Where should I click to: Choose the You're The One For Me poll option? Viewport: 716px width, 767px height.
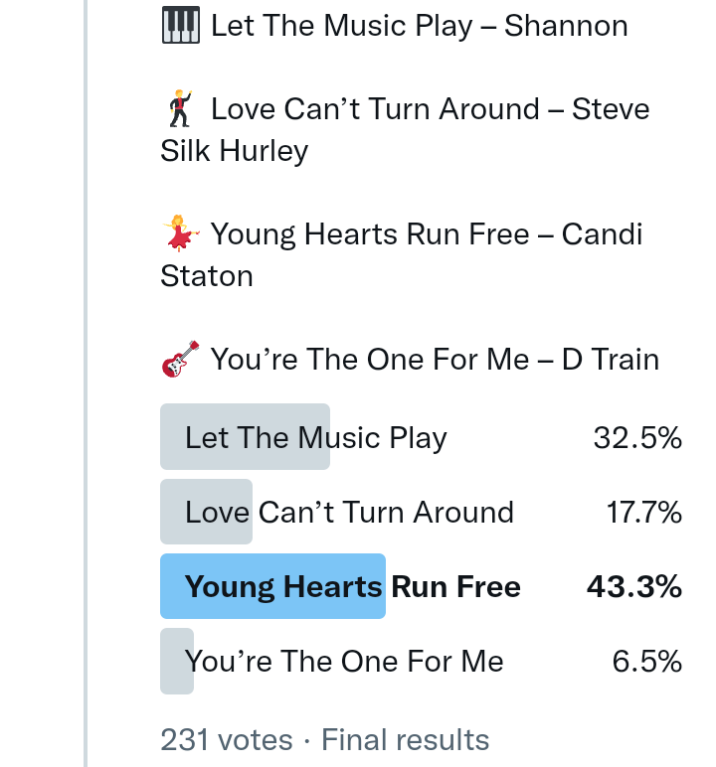click(x=344, y=662)
